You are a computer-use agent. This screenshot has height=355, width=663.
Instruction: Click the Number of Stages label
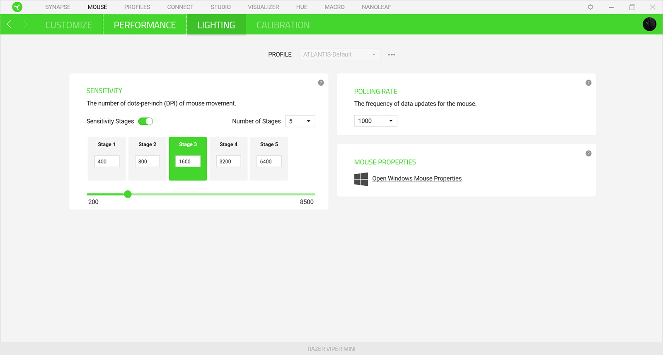click(256, 121)
